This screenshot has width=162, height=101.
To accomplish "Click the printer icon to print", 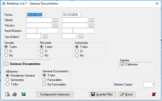I will (15, 94).
